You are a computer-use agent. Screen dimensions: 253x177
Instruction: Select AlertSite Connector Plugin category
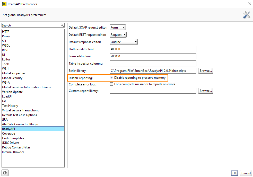33,124
